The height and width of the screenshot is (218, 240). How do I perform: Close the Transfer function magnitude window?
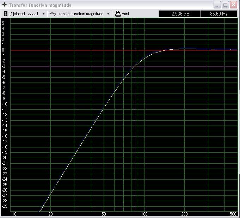click(x=234, y=5)
